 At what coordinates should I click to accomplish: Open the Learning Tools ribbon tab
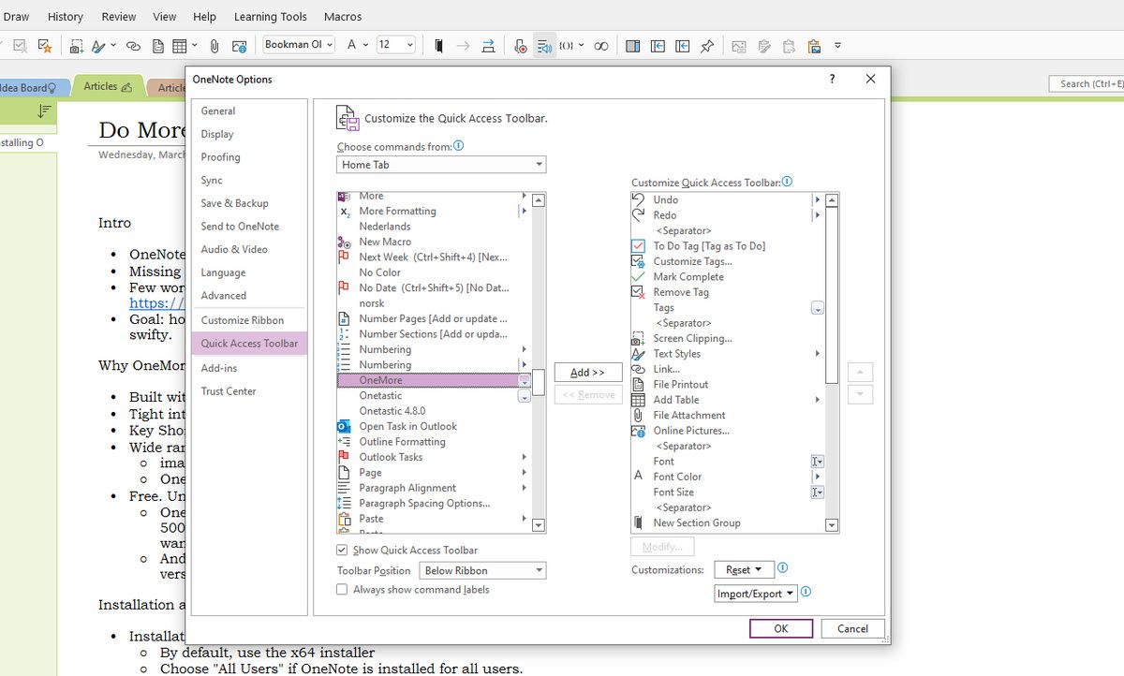click(271, 17)
